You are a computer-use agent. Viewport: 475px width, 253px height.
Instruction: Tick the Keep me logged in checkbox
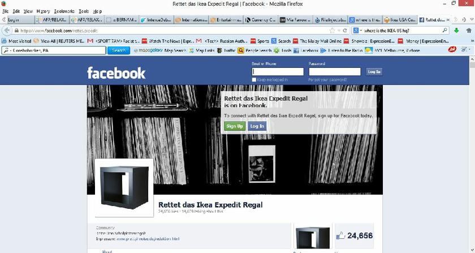[x=254, y=80]
